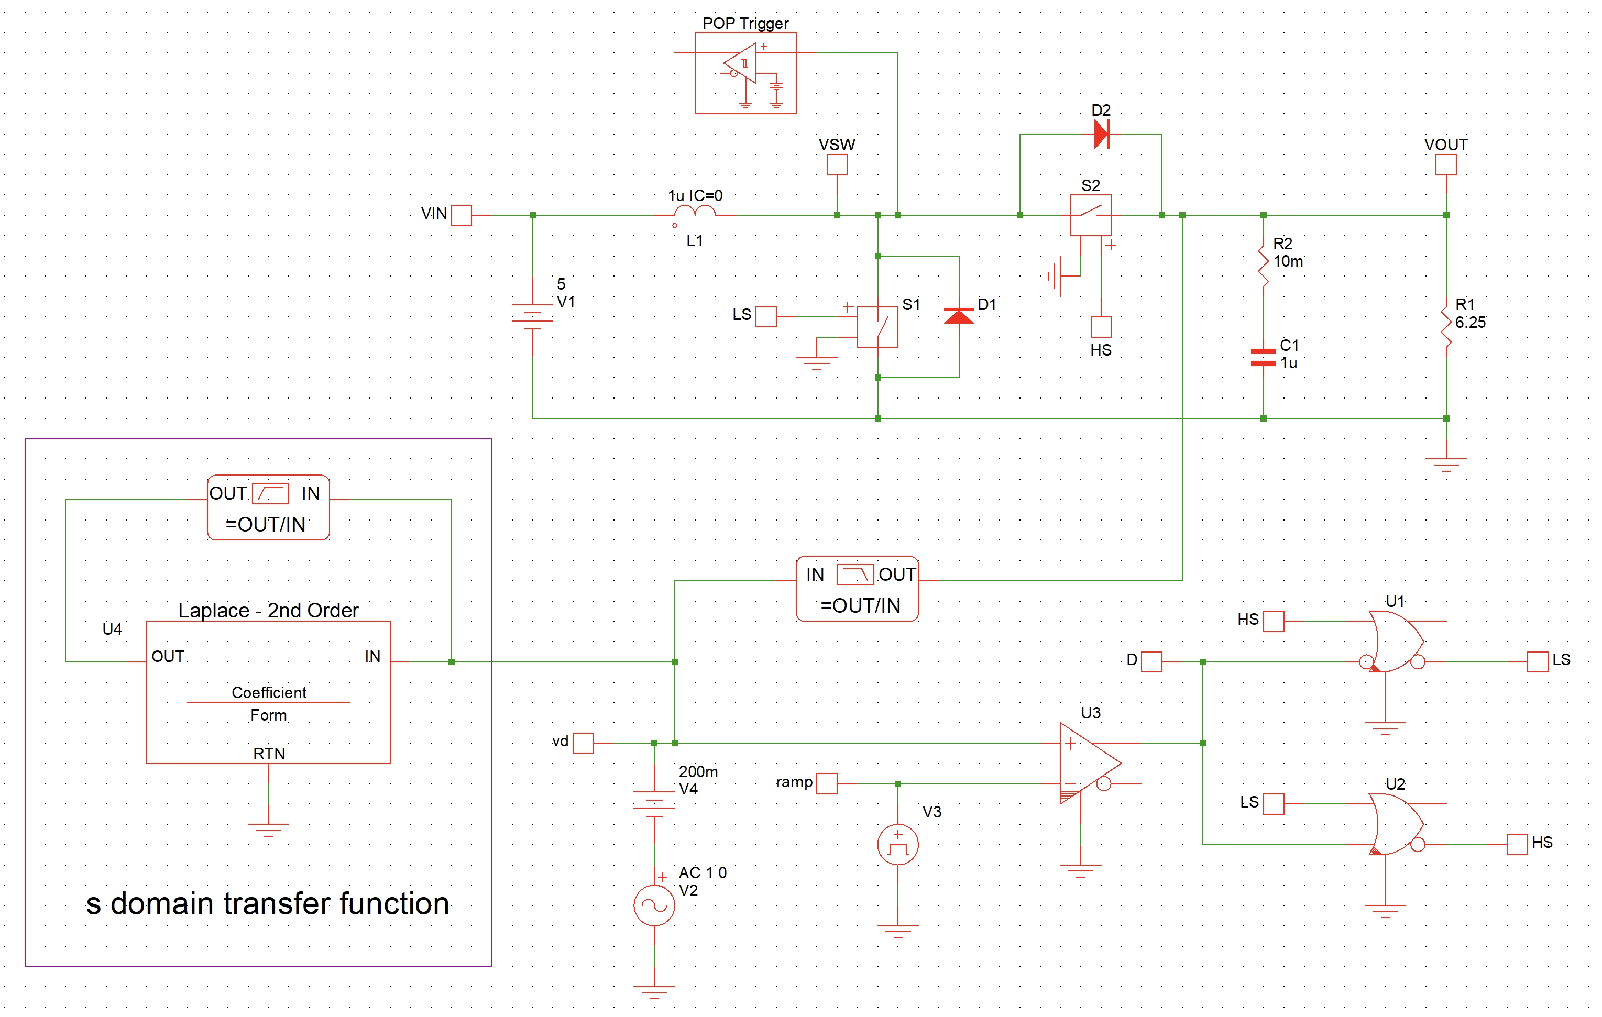Click the "1u" value of C1

(x=1289, y=363)
